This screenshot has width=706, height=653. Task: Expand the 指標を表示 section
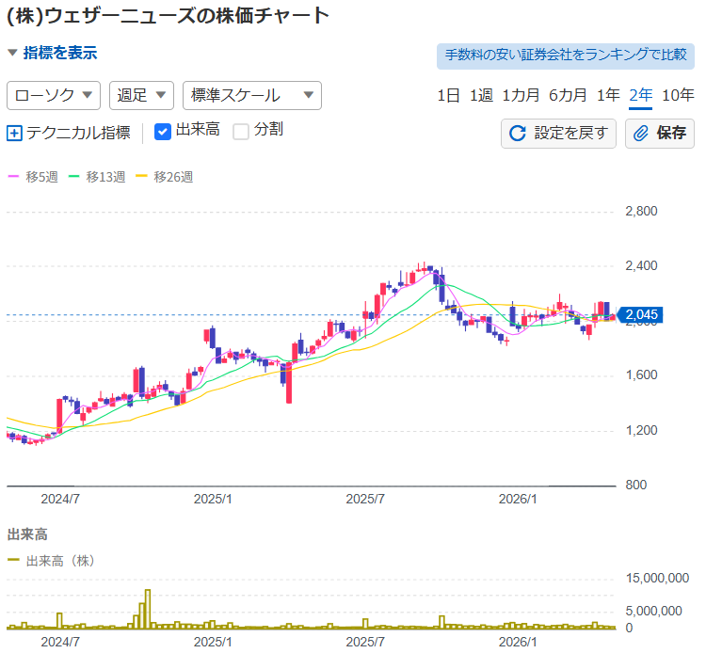(x=60, y=53)
